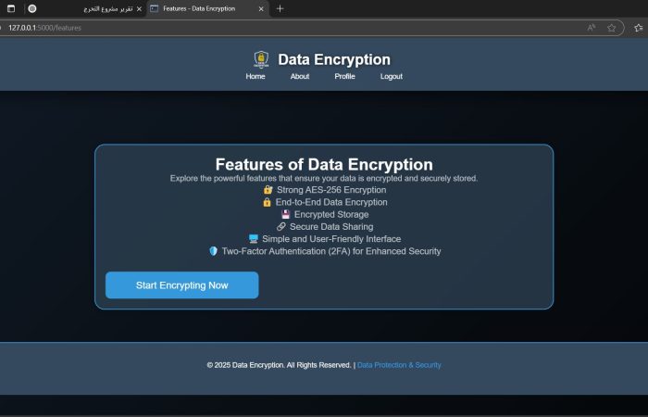The width and height of the screenshot is (648, 417).
Task: Click the lock icon beside Strong AES-256 Encryption
Action: click(x=268, y=190)
